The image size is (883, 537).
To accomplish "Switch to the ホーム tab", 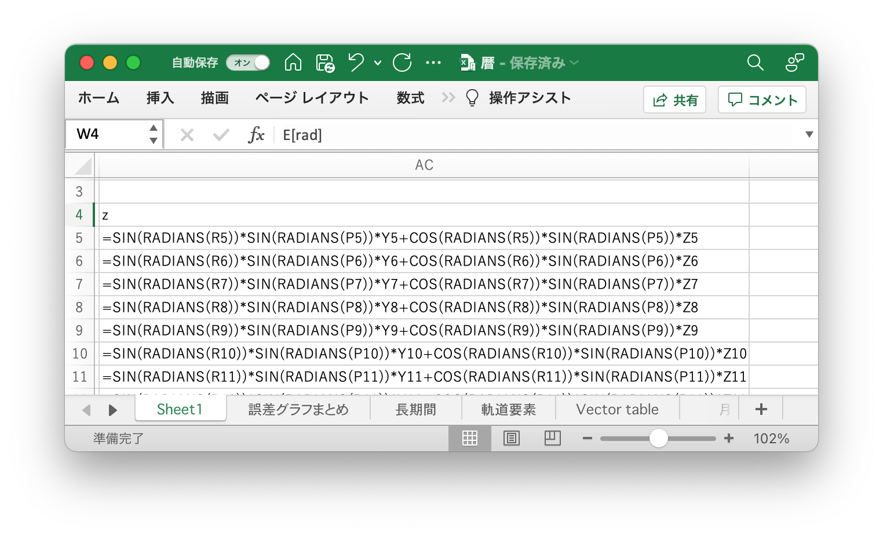I will pyautogui.click(x=98, y=98).
